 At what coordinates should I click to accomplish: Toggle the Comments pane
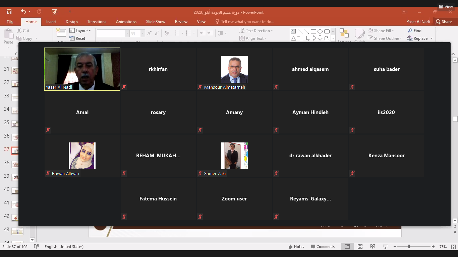point(323,247)
